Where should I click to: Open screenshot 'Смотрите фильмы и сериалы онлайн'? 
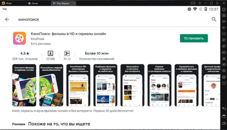tap(24, 85)
